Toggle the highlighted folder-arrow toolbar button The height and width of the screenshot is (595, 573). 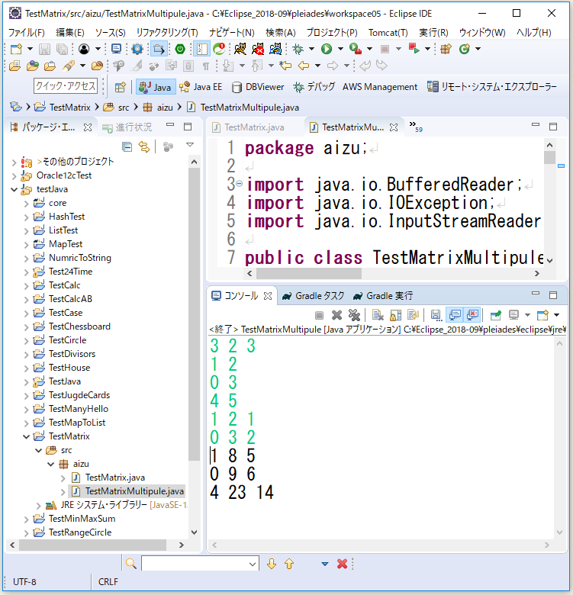159,49
